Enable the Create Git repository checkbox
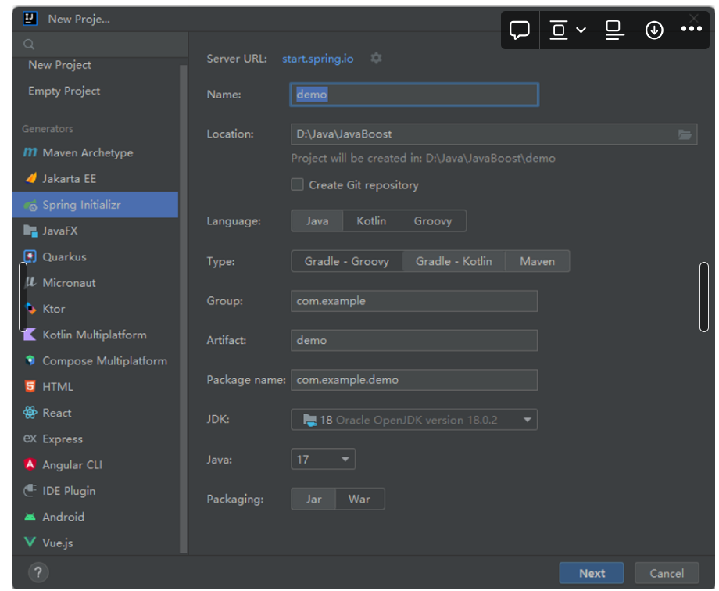 click(298, 185)
